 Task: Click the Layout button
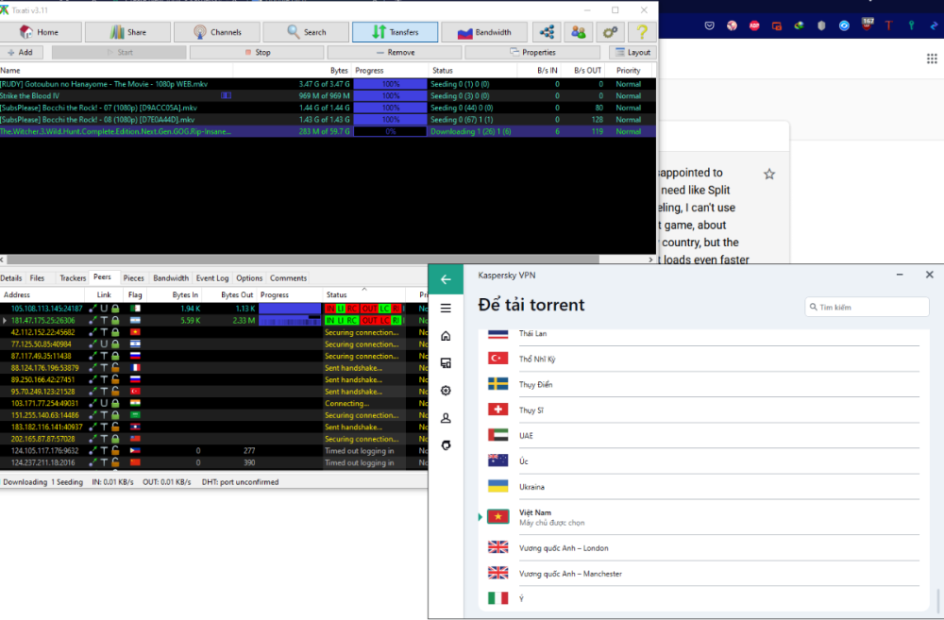(x=632, y=52)
